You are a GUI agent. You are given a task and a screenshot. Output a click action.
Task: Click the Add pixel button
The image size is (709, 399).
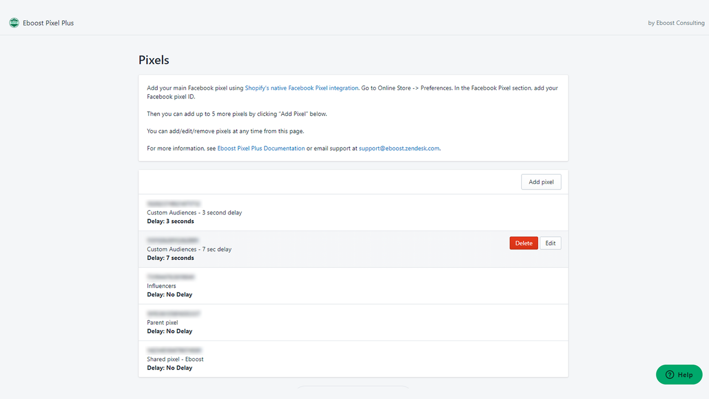tap(541, 182)
